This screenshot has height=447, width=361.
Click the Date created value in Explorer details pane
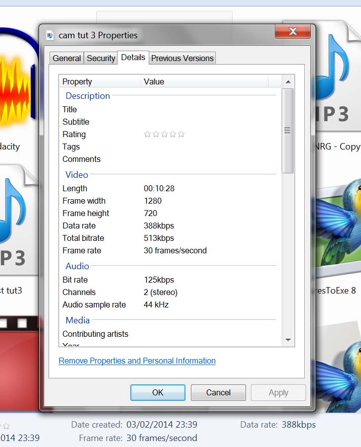pyautogui.click(x=162, y=425)
